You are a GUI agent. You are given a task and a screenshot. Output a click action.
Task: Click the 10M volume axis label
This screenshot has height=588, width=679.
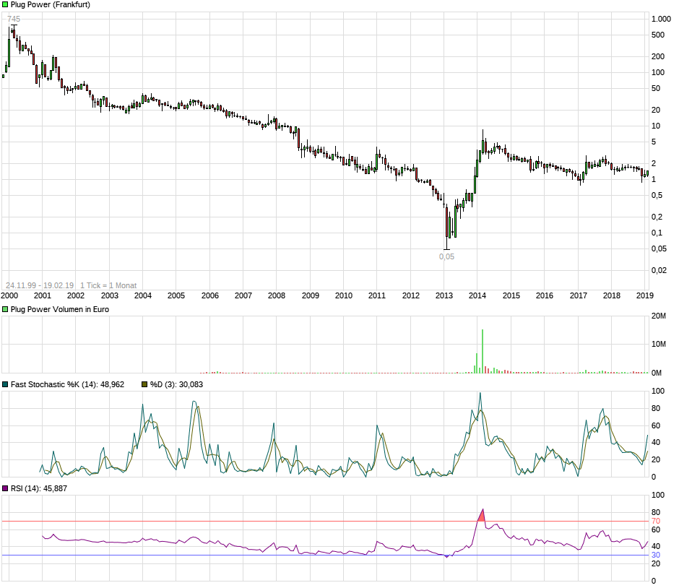point(659,344)
